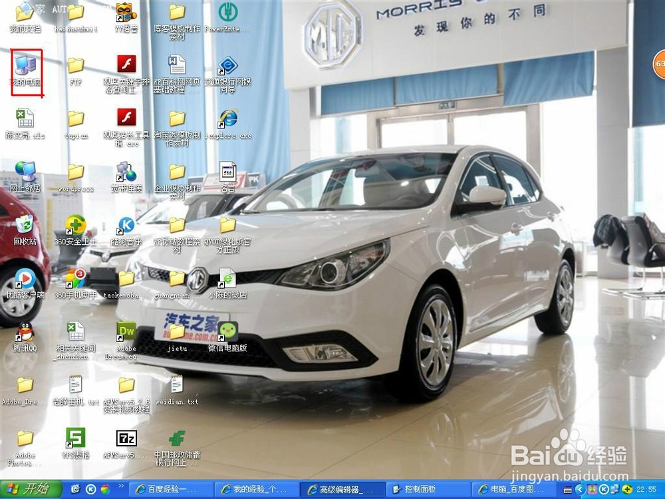Image resolution: width=665 pixels, height=499 pixels.
Task: Expand hidden tray icons arrow
Action: click(580, 490)
